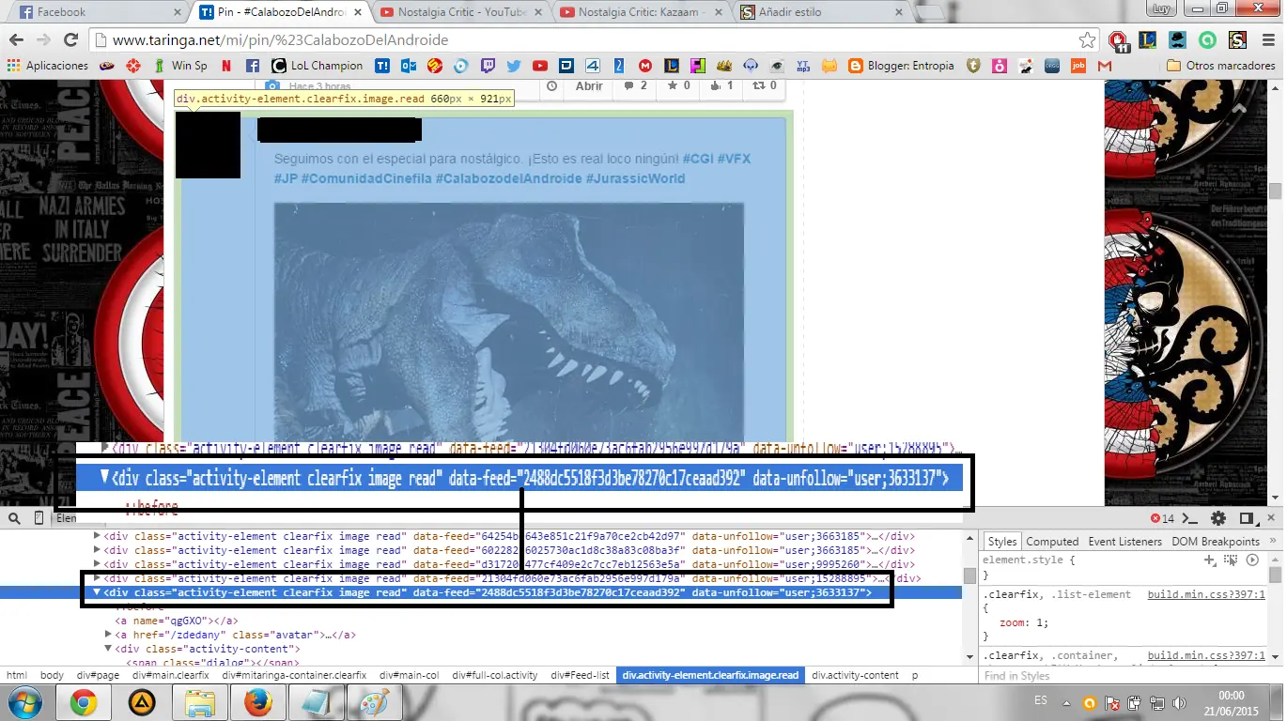This screenshot has width=1287, height=721.
Task: Select the Styles tab in DevTools
Action: [x=1002, y=542]
